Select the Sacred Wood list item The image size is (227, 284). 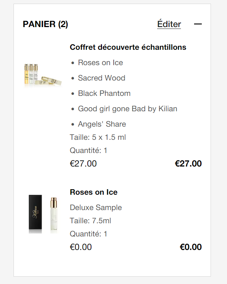tap(101, 78)
